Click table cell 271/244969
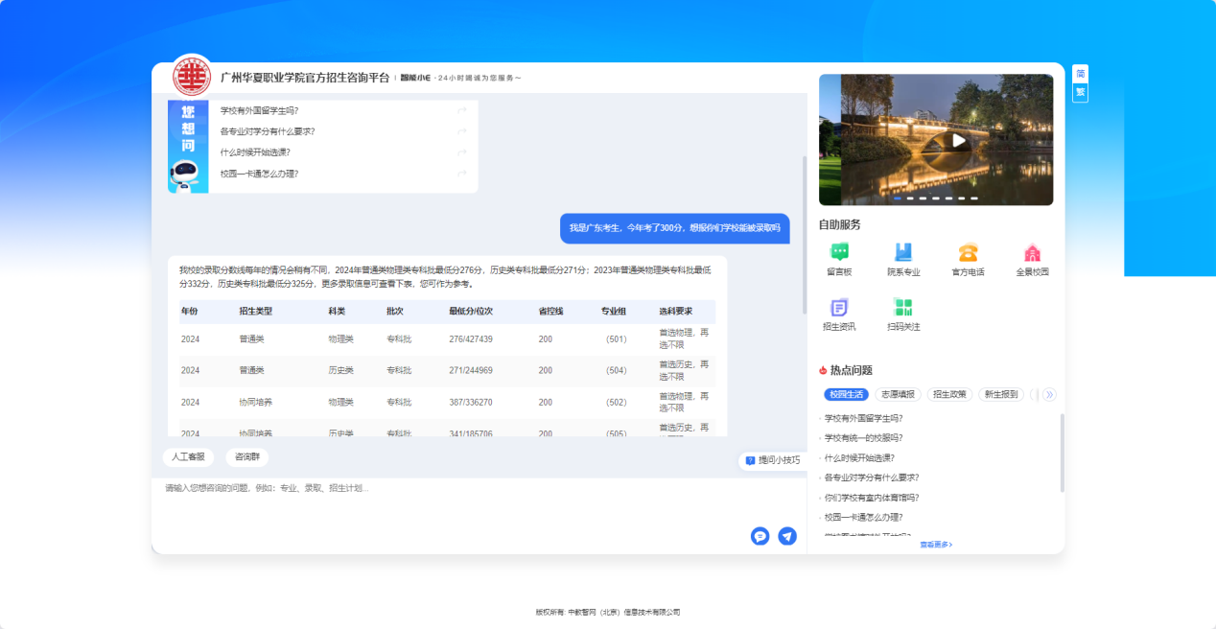This screenshot has height=629, width=1216. 470,370
